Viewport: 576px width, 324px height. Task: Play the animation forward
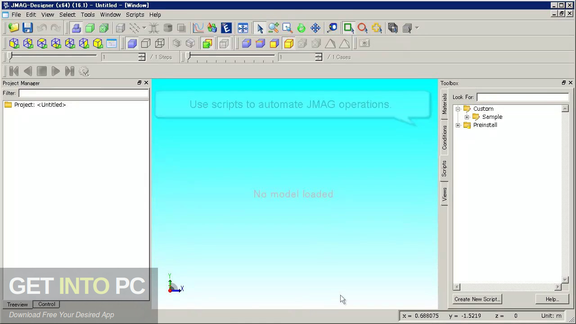[x=55, y=71]
